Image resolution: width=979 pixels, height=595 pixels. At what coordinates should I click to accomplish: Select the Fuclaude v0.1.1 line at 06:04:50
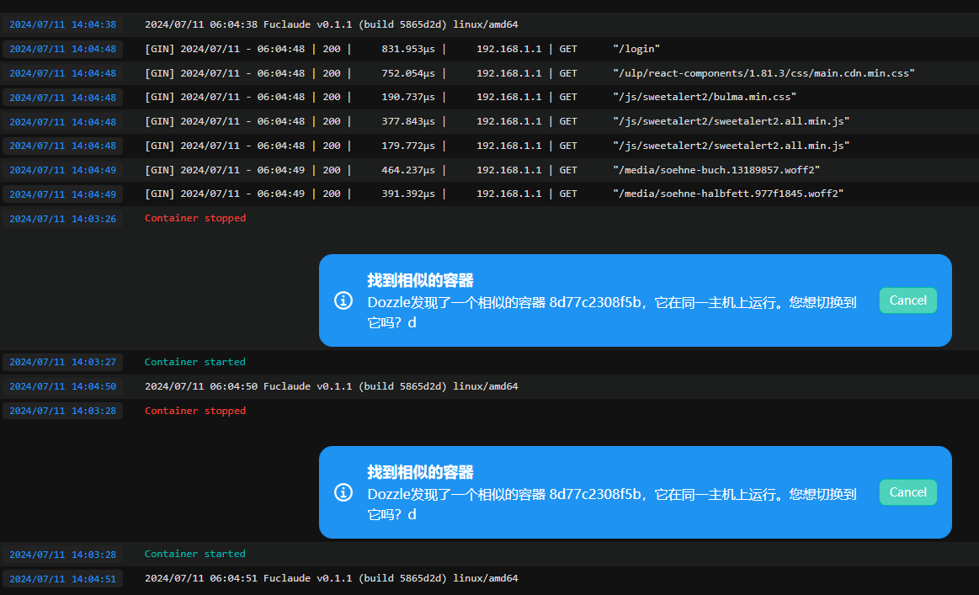click(332, 385)
